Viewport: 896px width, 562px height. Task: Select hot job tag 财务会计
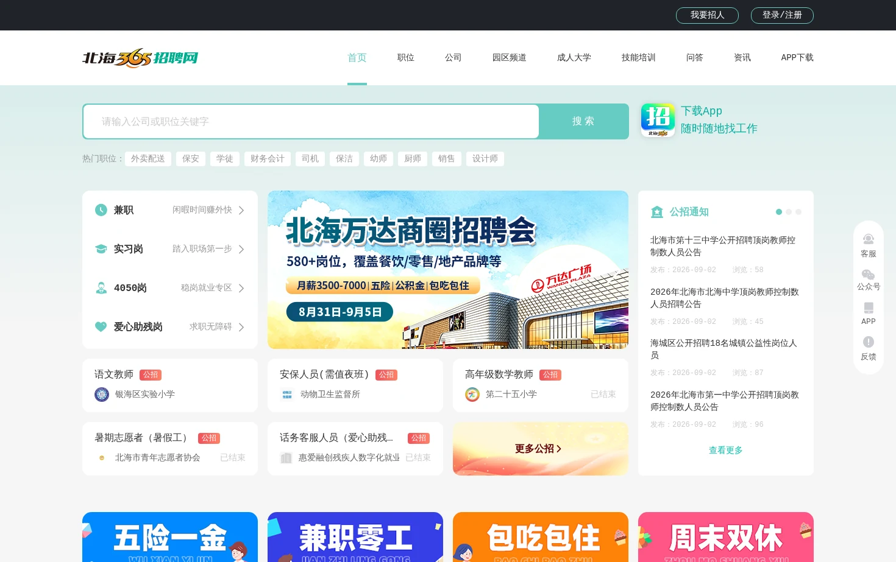268,159
